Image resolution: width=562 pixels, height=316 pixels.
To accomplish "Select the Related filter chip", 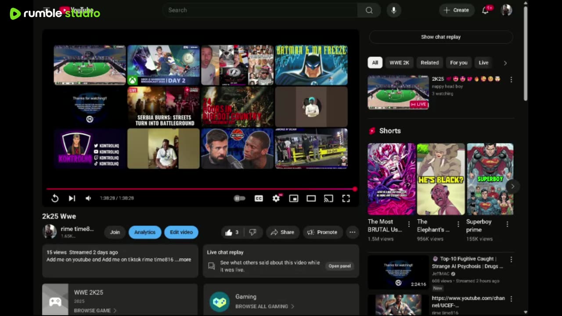I will coord(430,63).
